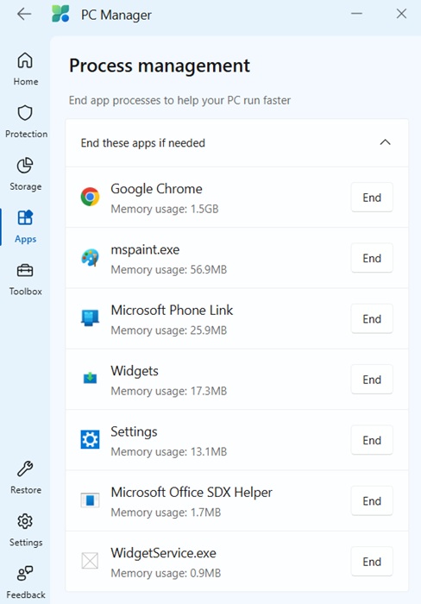Screen dimensions: 421x604
Task: Click the mspaint.exe palette icon
Action: 90,258
